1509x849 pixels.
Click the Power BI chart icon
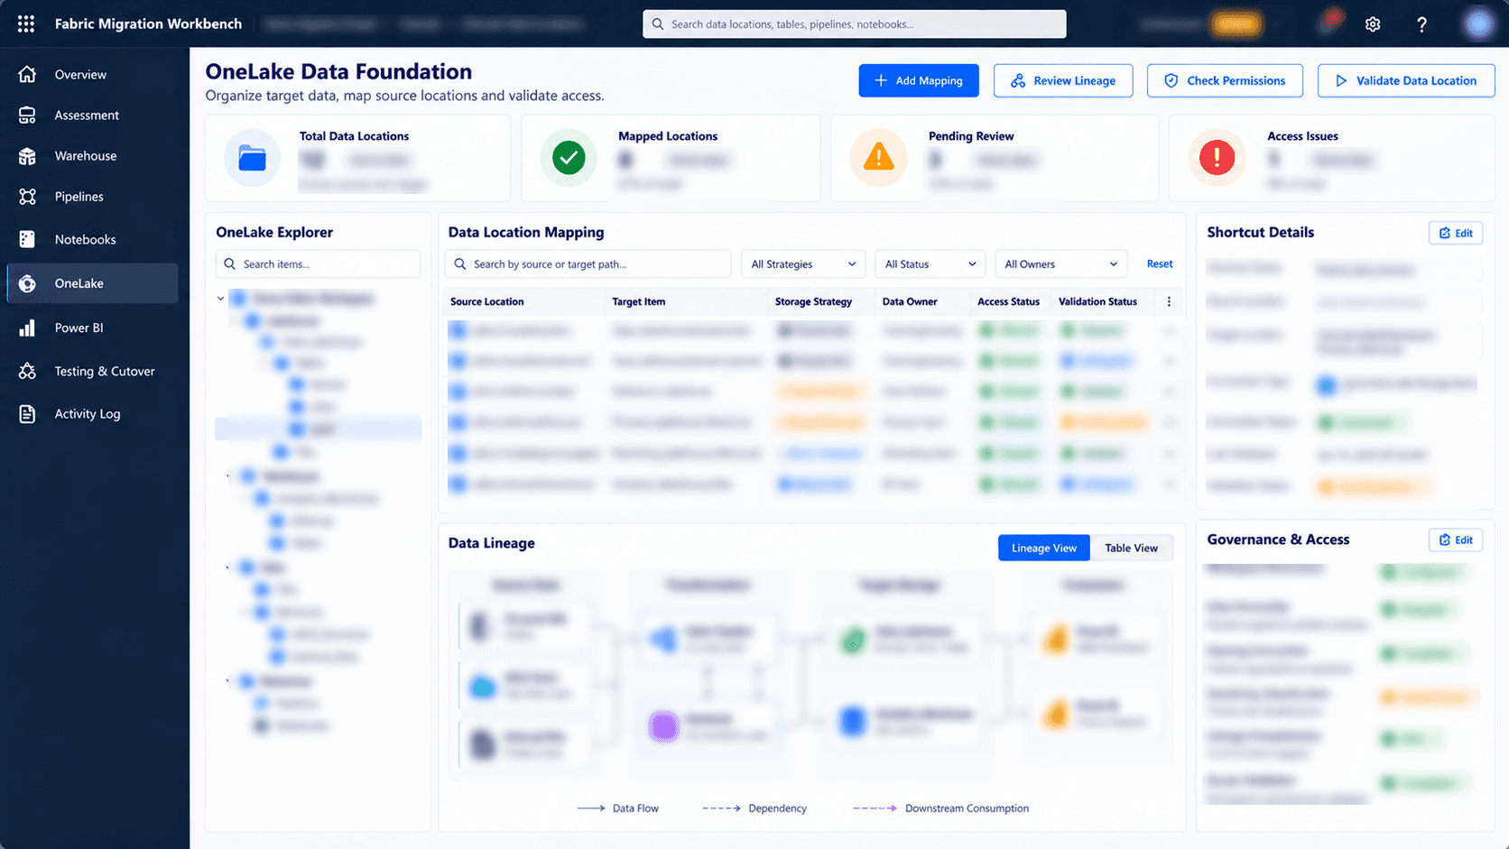tap(27, 328)
